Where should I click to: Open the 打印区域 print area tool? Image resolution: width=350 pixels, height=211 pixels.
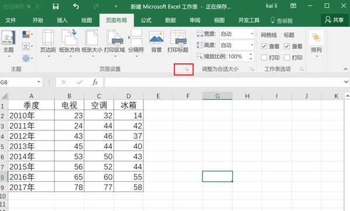114,43
